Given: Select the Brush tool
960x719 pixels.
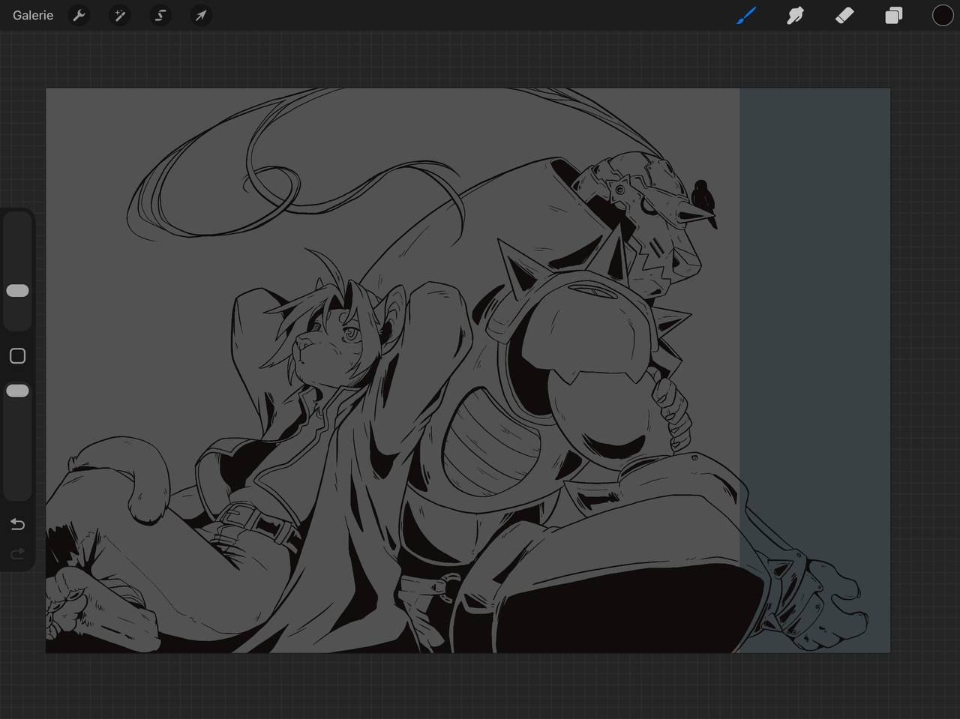Looking at the screenshot, I should click(745, 15).
